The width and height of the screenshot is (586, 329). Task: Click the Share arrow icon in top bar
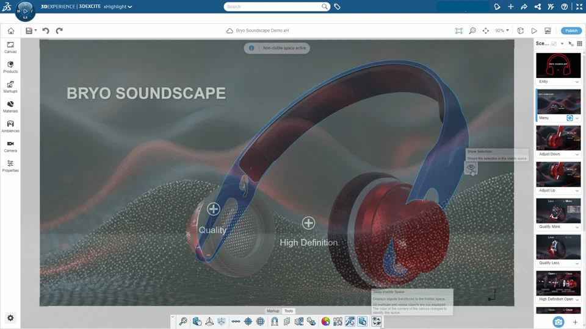(524, 7)
